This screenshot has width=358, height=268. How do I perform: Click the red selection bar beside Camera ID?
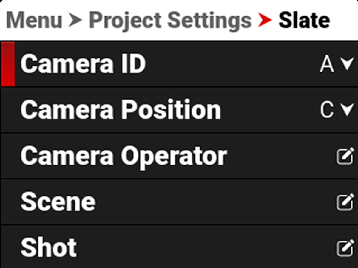(x=8, y=64)
